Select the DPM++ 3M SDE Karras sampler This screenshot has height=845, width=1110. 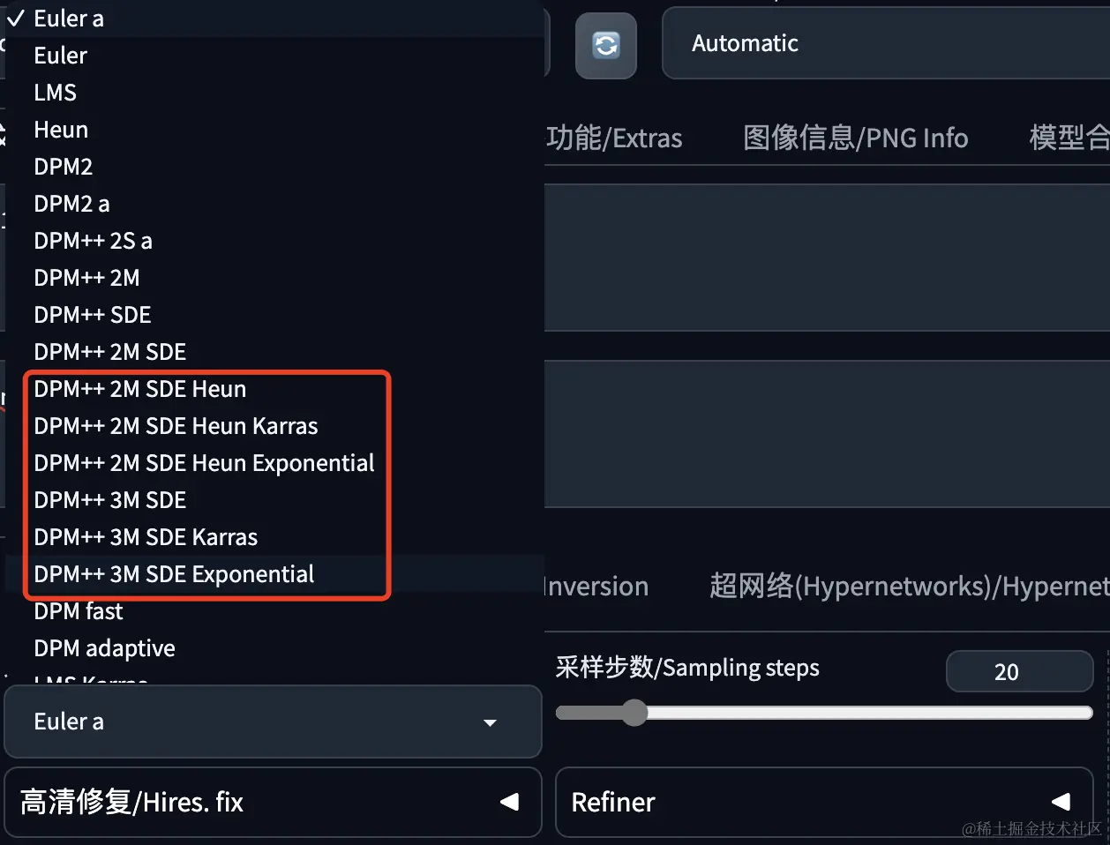click(x=146, y=536)
